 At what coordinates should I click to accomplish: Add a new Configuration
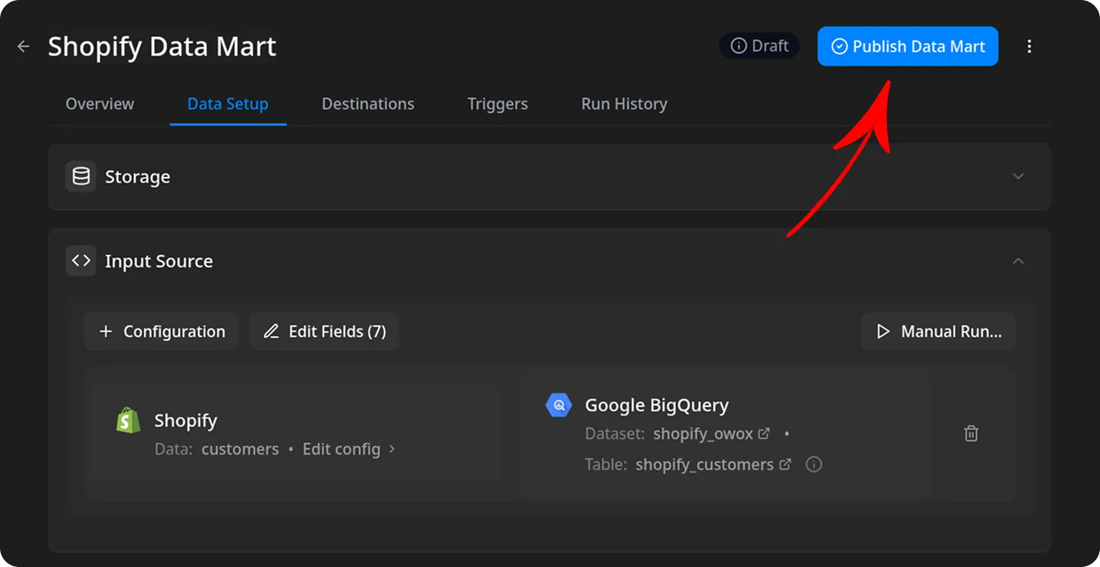(161, 331)
